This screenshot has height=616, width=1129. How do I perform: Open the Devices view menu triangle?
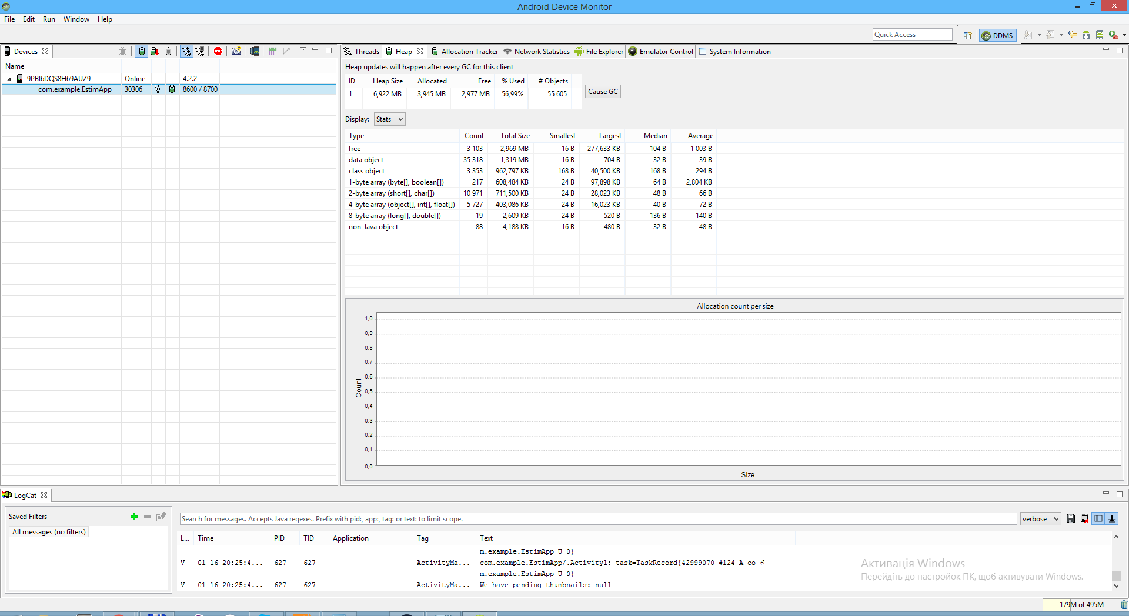(x=303, y=49)
